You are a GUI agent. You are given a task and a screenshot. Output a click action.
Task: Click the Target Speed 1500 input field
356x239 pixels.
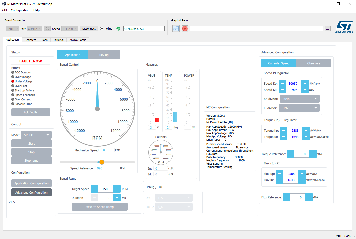coord(106,189)
